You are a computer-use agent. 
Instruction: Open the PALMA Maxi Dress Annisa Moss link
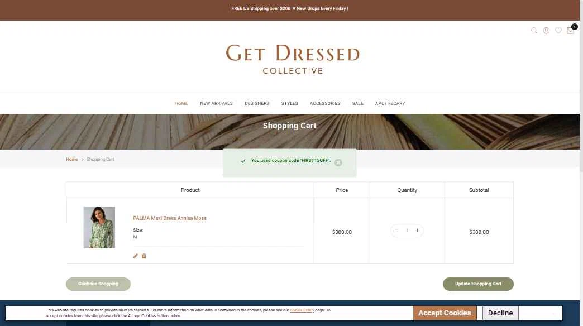click(170, 218)
